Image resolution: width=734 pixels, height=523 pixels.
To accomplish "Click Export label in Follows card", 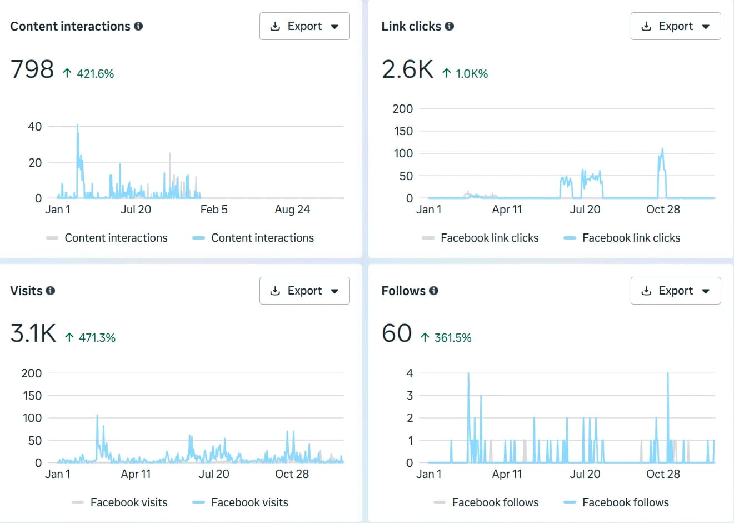I will point(676,291).
